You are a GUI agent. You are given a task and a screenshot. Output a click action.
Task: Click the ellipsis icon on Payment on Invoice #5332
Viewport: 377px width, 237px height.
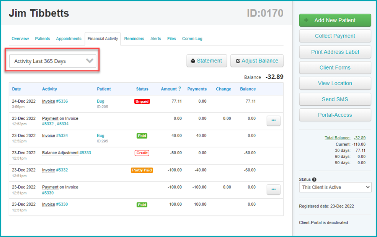point(273,121)
